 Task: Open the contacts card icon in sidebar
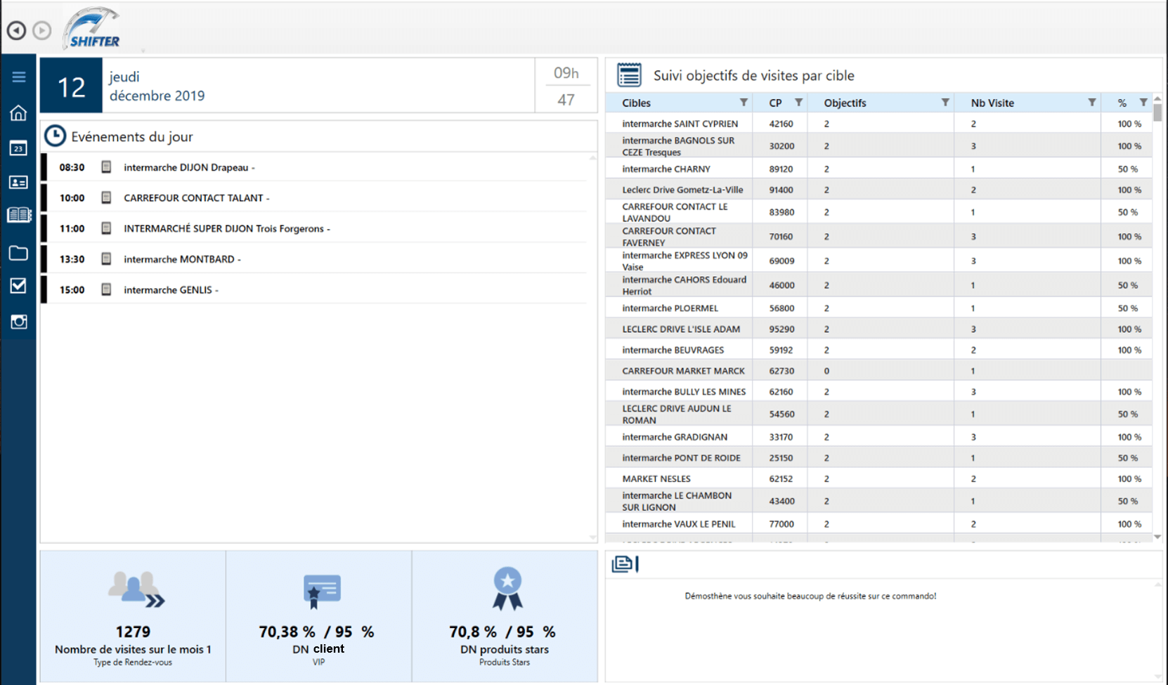click(x=19, y=182)
